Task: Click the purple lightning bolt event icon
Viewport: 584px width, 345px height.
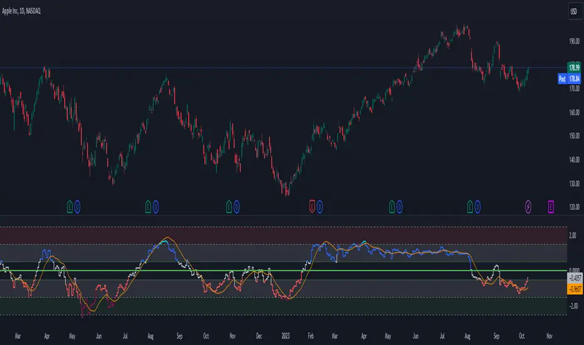Action: [529, 205]
